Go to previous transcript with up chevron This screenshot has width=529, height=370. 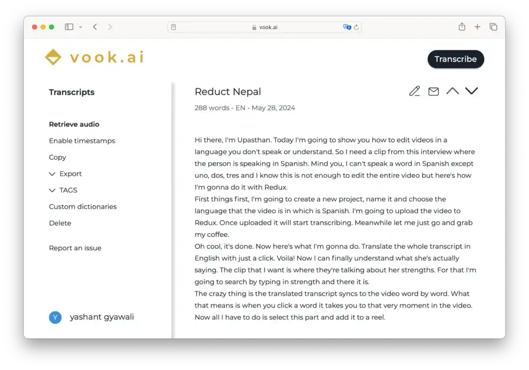[452, 91]
